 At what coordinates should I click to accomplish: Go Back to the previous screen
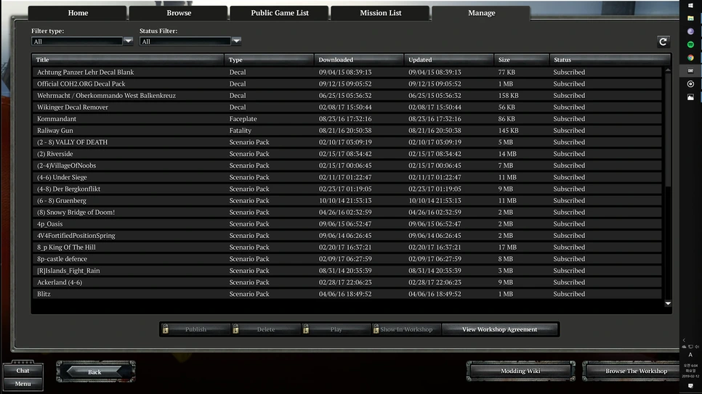coord(95,372)
